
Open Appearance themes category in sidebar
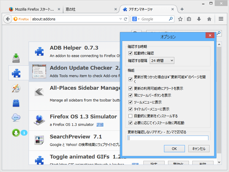pyautogui.click(x=16, y=88)
